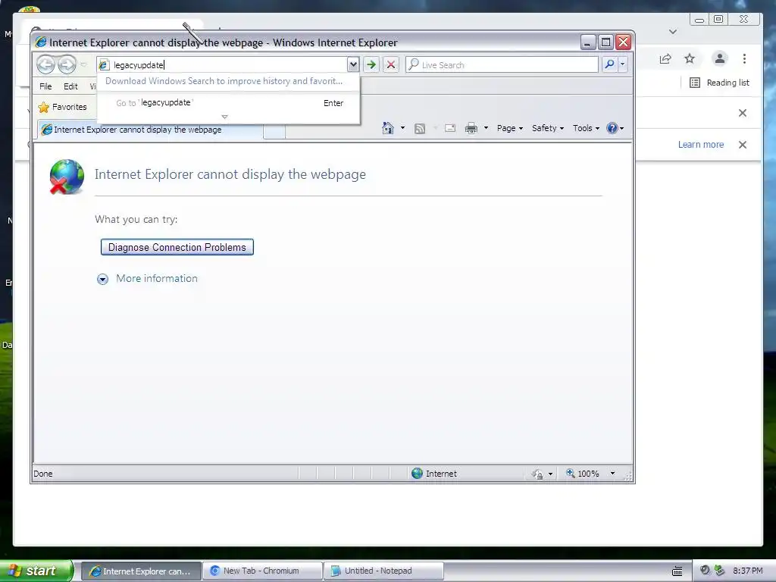The height and width of the screenshot is (582, 776).
Task: Click the Chromium profile avatar icon
Action: pyautogui.click(x=720, y=58)
